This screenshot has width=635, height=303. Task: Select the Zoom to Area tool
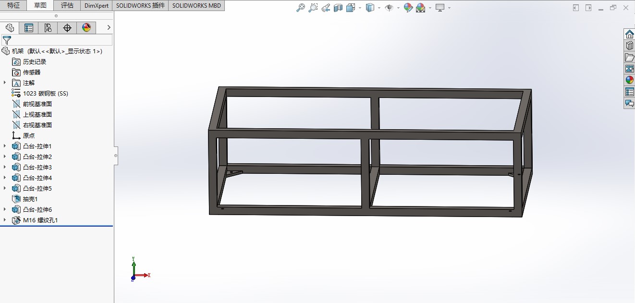click(x=313, y=8)
